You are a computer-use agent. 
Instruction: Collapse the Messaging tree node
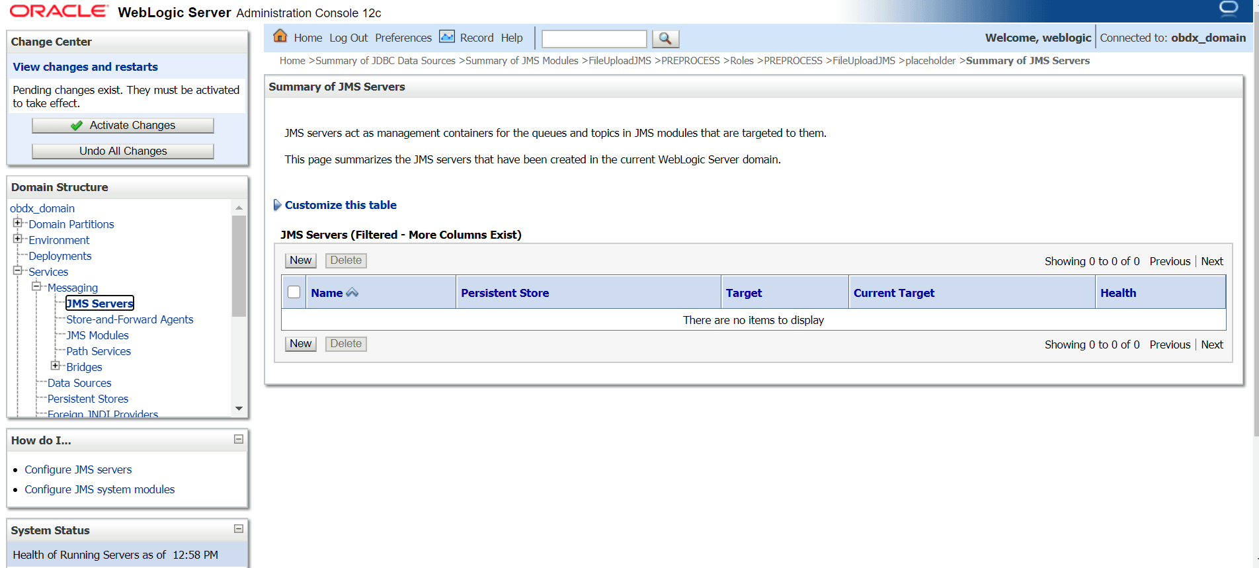click(36, 286)
